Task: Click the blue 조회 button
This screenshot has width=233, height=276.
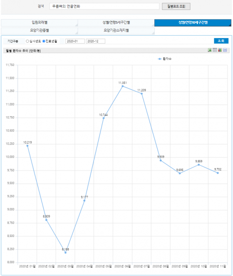Action: tap(221, 41)
